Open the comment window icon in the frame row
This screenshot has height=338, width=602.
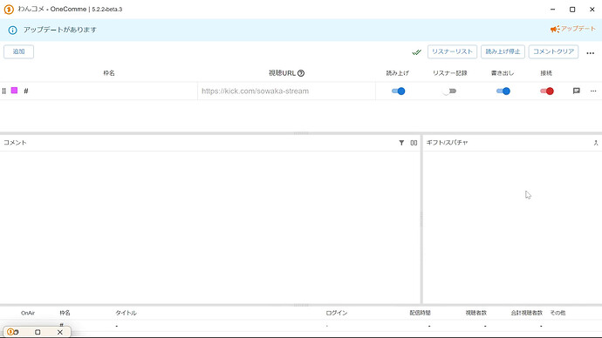pos(577,91)
